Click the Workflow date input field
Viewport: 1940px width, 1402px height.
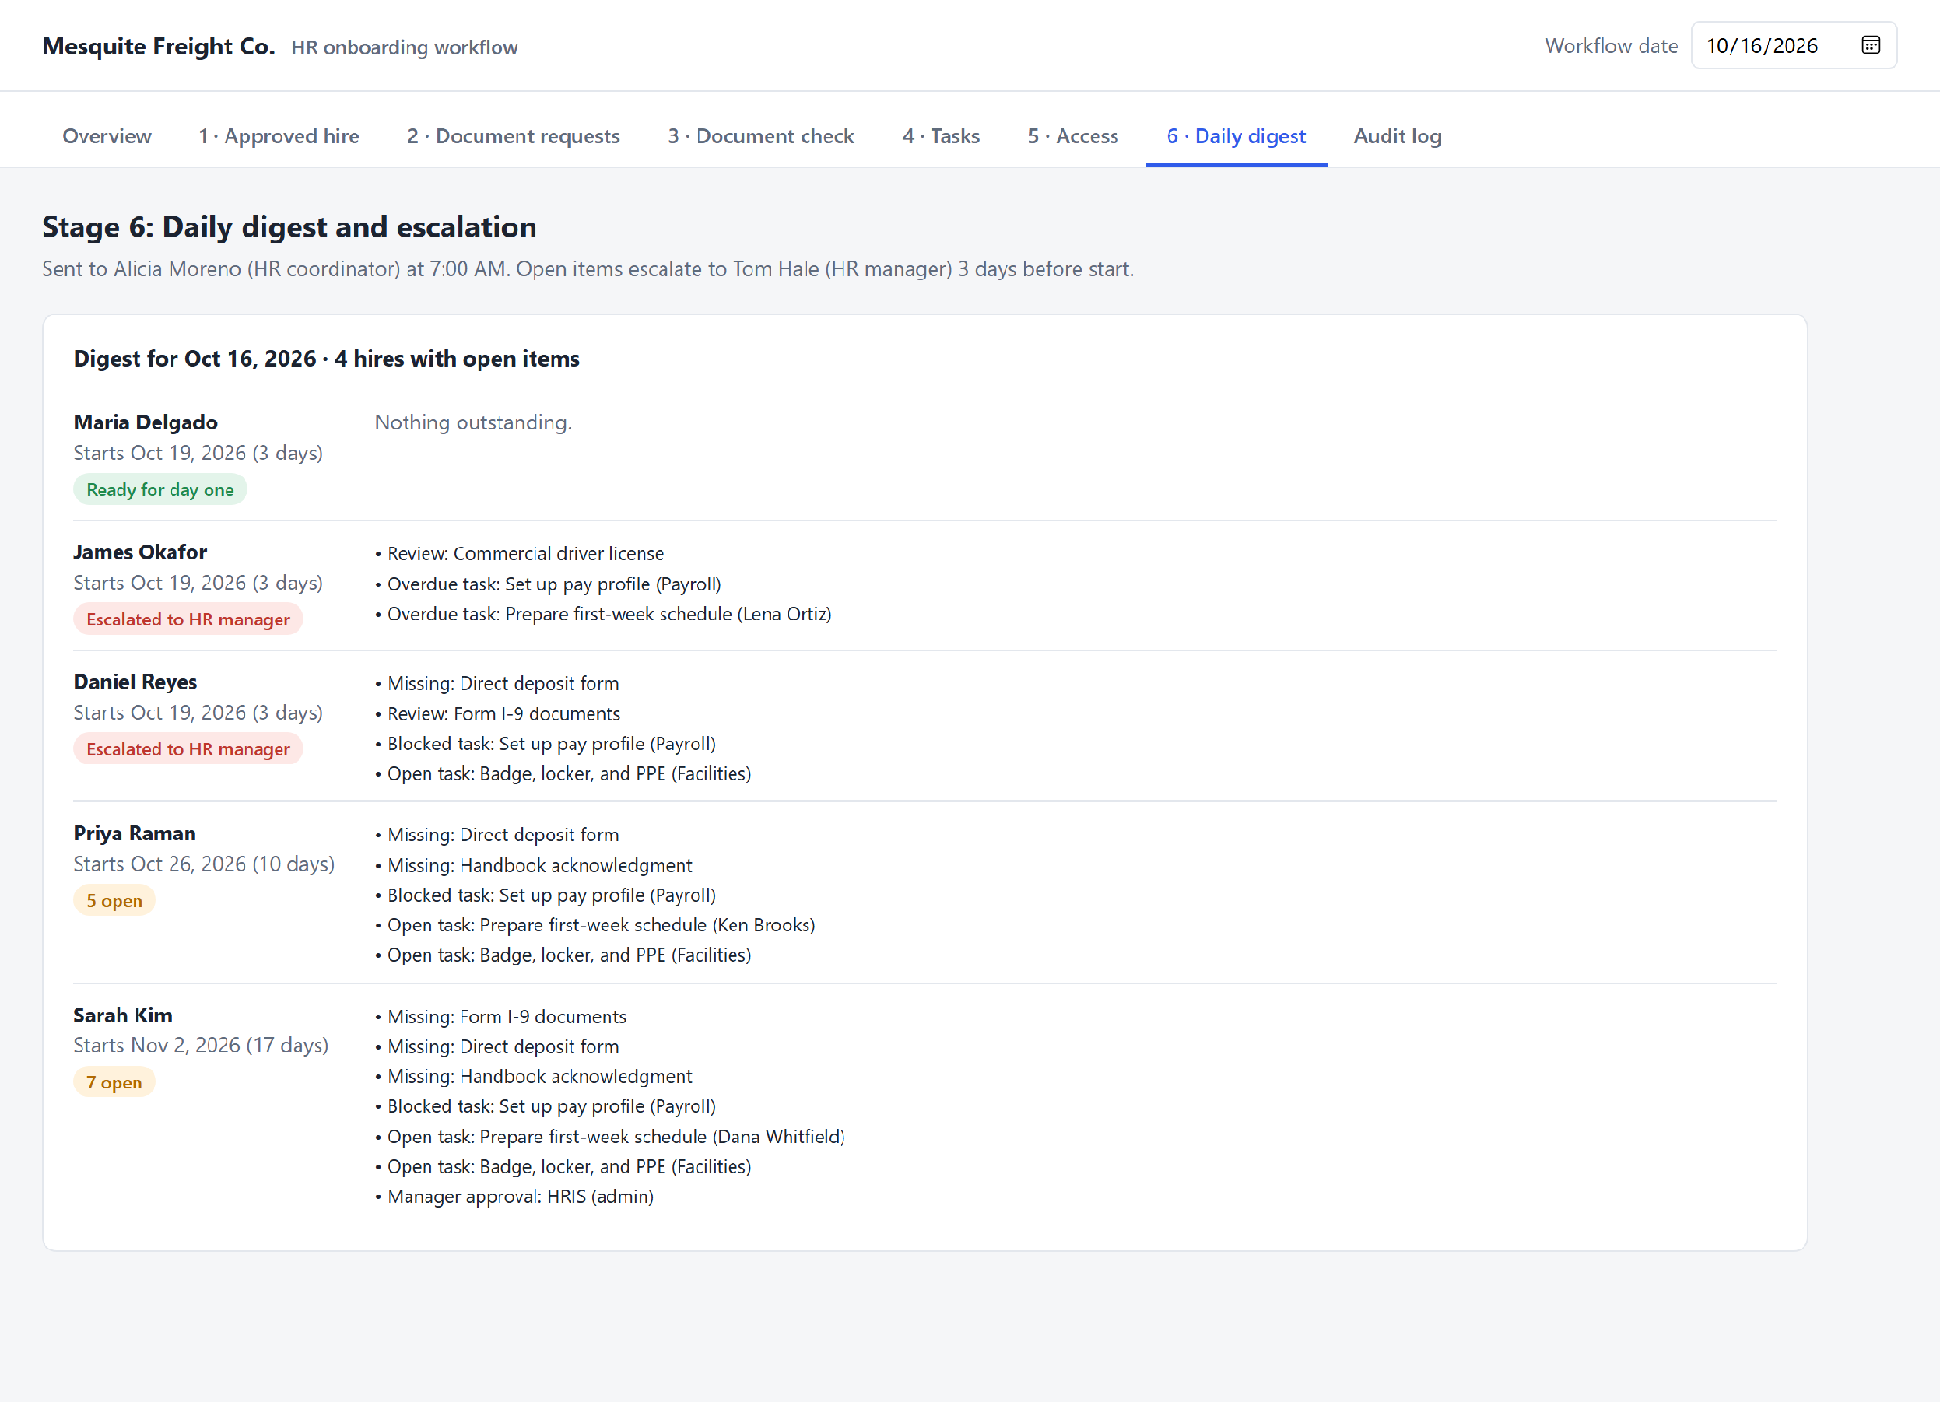click(x=1793, y=45)
